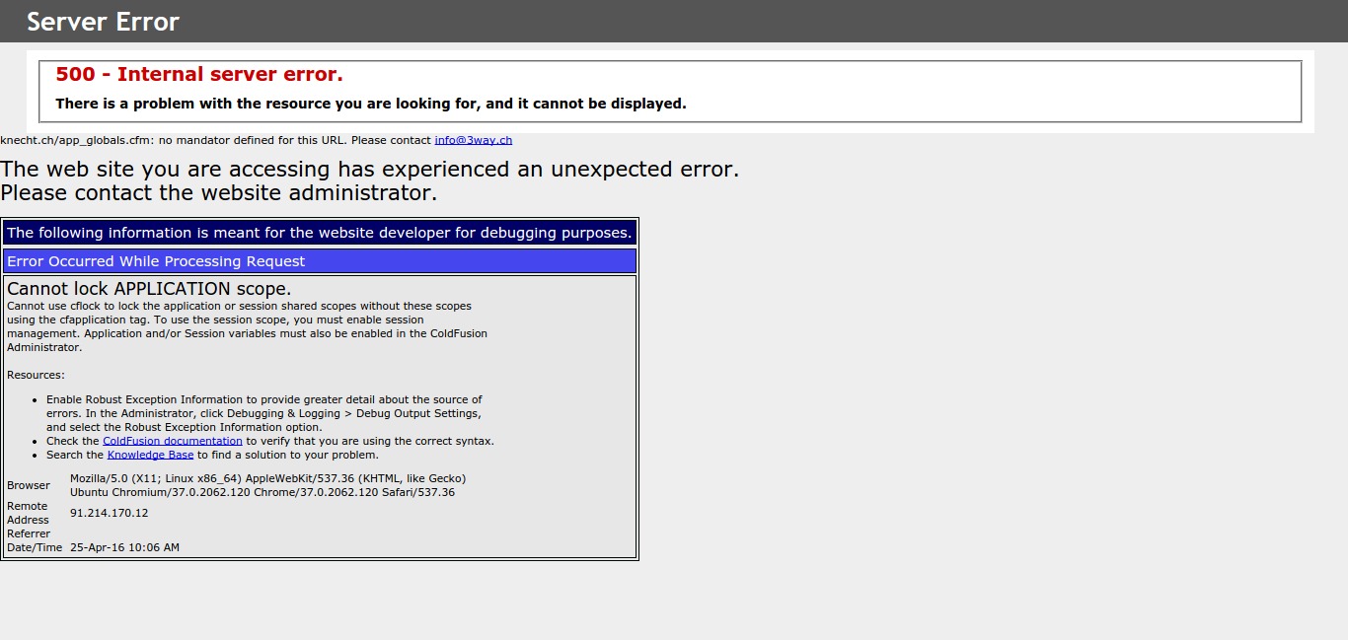The image size is (1348, 640).
Task: Click the 'Cannot use cflock' description paragraph
Action: coord(247,326)
